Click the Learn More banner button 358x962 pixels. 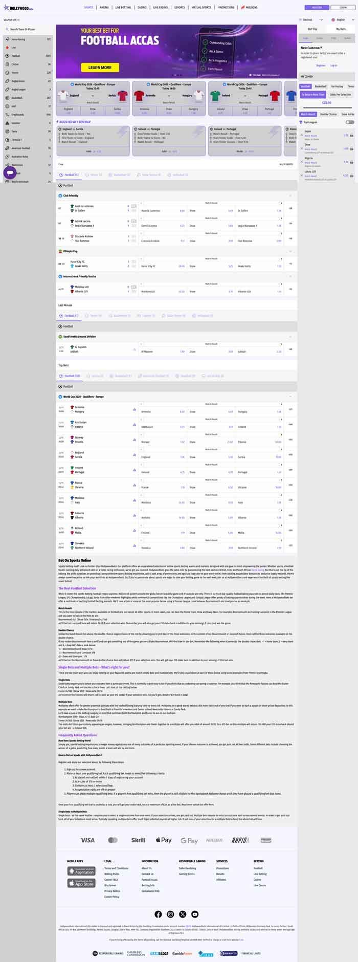(100, 68)
